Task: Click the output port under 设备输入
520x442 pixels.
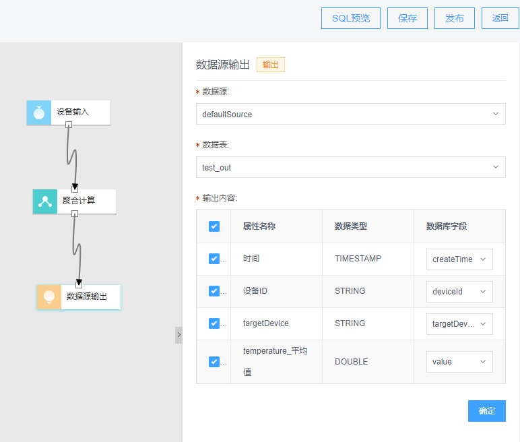Action: (x=69, y=125)
